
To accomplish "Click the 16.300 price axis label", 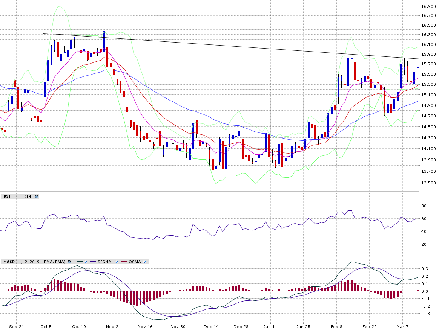I will tap(428, 35).
